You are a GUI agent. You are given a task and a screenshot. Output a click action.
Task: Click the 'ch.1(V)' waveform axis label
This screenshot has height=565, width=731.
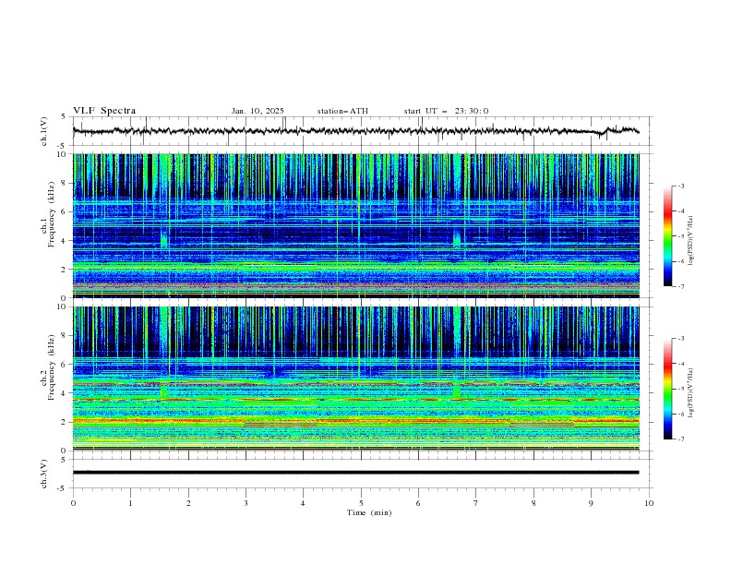[44, 131]
